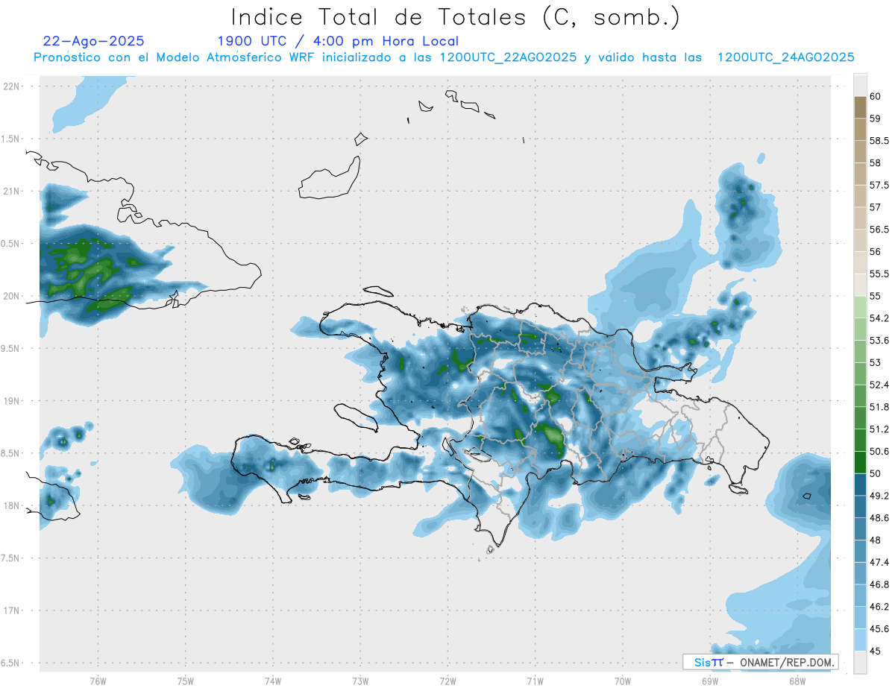Pick the light blue swatch between 45 and 45.6

point(860,640)
